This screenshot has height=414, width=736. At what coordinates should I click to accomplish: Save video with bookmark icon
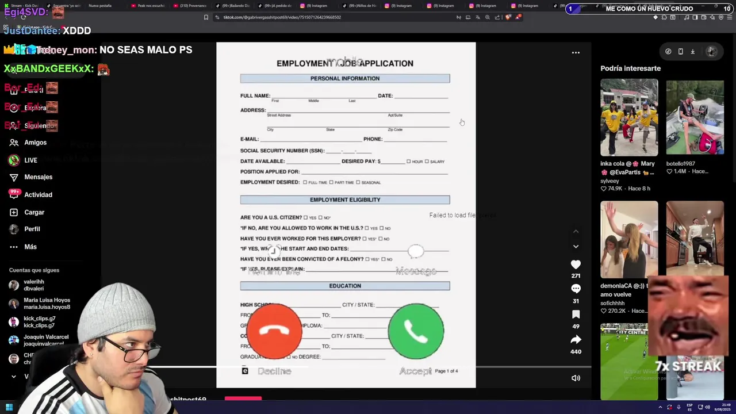click(576, 314)
